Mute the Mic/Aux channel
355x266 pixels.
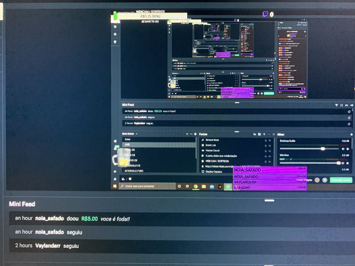pyautogui.click(x=343, y=163)
